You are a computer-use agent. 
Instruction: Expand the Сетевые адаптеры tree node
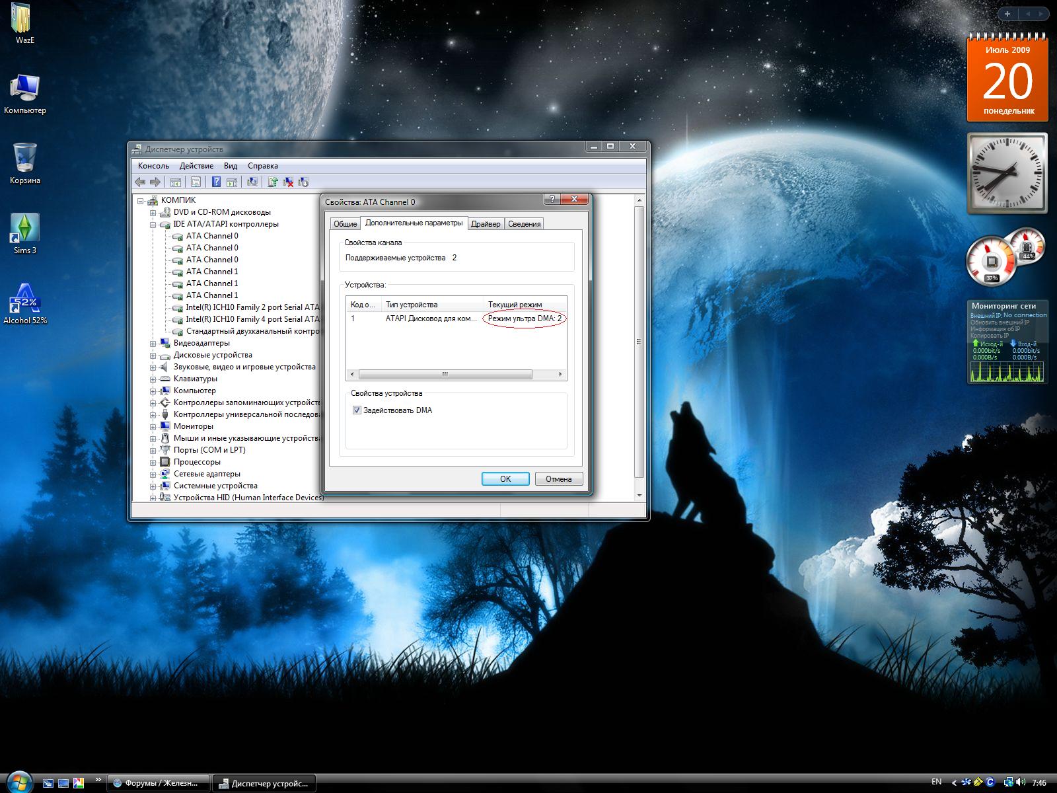click(153, 474)
